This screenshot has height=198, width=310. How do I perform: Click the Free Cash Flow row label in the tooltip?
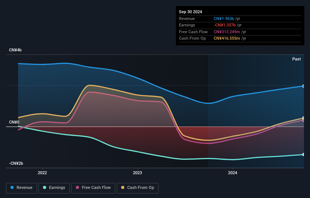pyautogui.click(x=193, y=32)
